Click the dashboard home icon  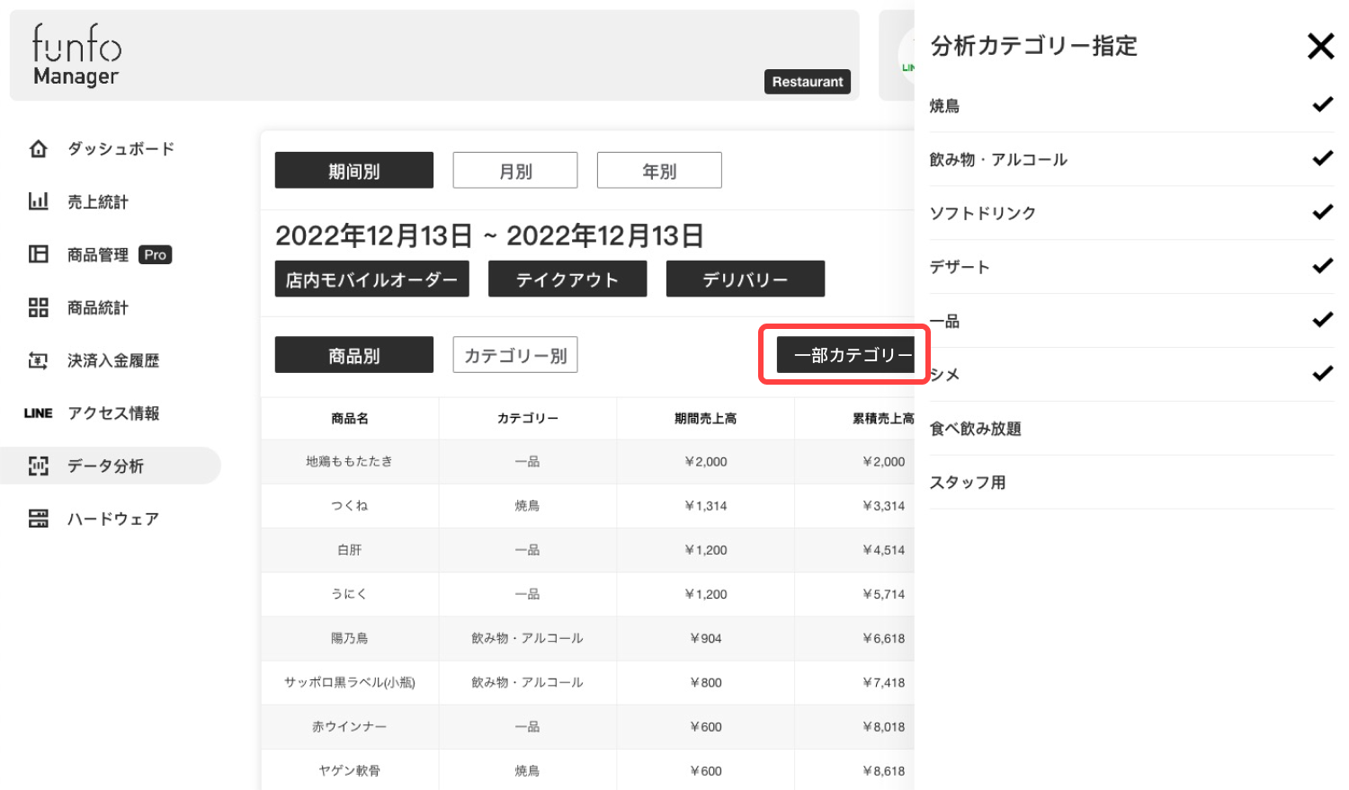tap(39, 149)
